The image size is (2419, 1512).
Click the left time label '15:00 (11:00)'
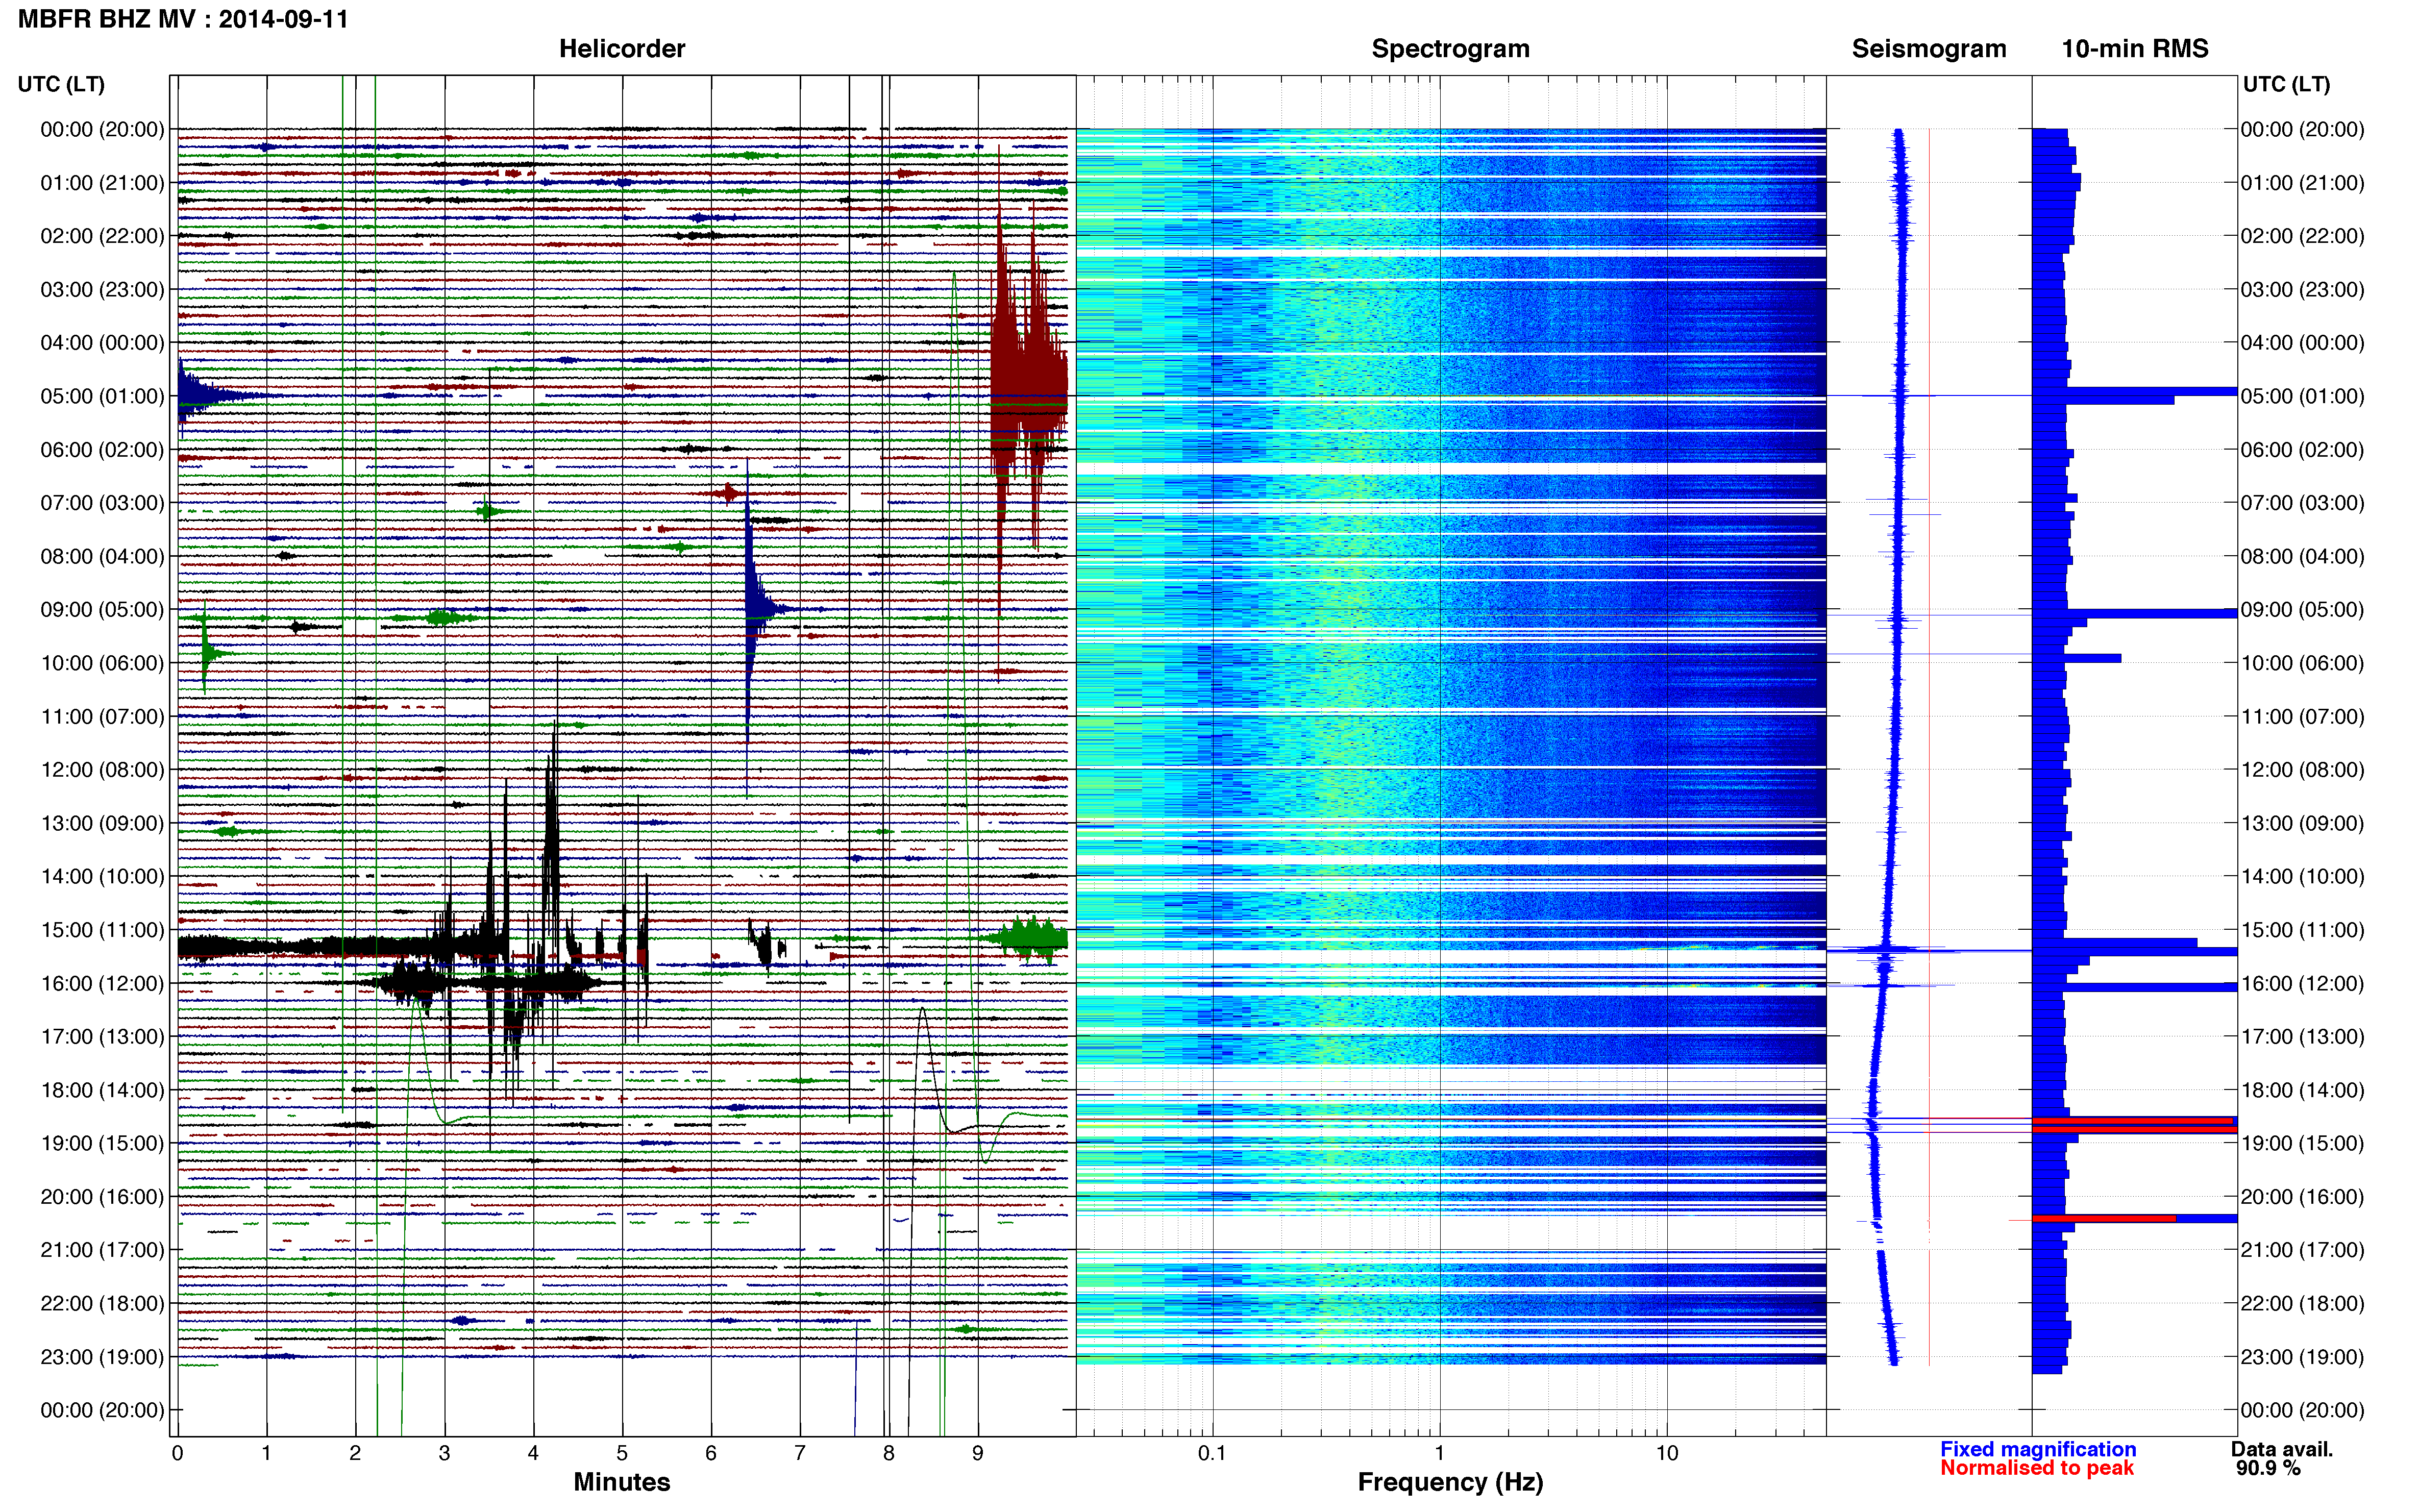pos(102,930)
